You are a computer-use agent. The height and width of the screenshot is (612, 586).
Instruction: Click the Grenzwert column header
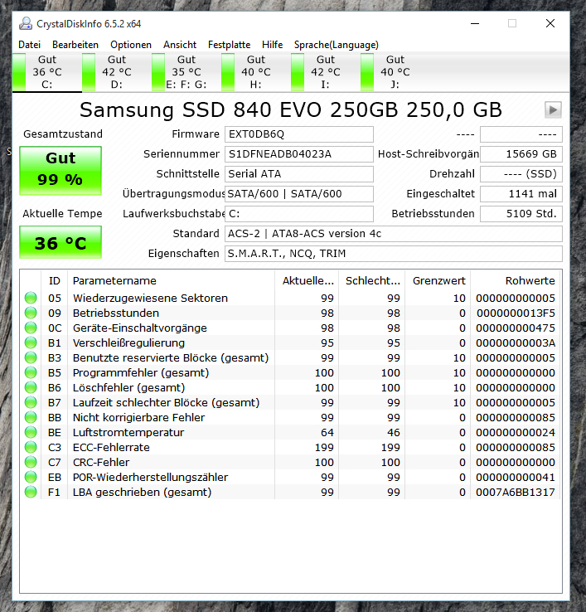(x=438, y=281)
